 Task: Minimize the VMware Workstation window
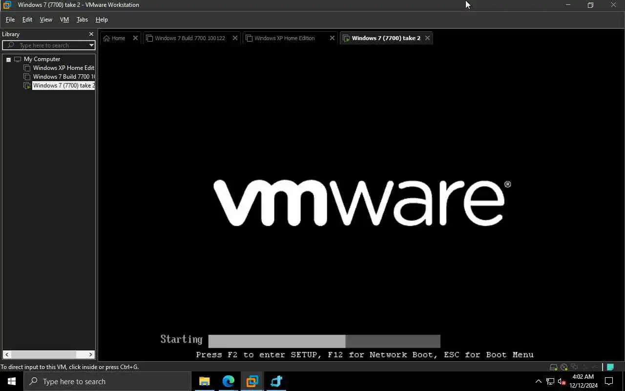568,5
